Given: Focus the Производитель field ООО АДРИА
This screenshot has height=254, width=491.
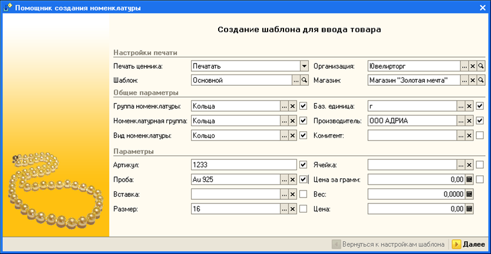Looking at the screenshot, I should (412, 121).
